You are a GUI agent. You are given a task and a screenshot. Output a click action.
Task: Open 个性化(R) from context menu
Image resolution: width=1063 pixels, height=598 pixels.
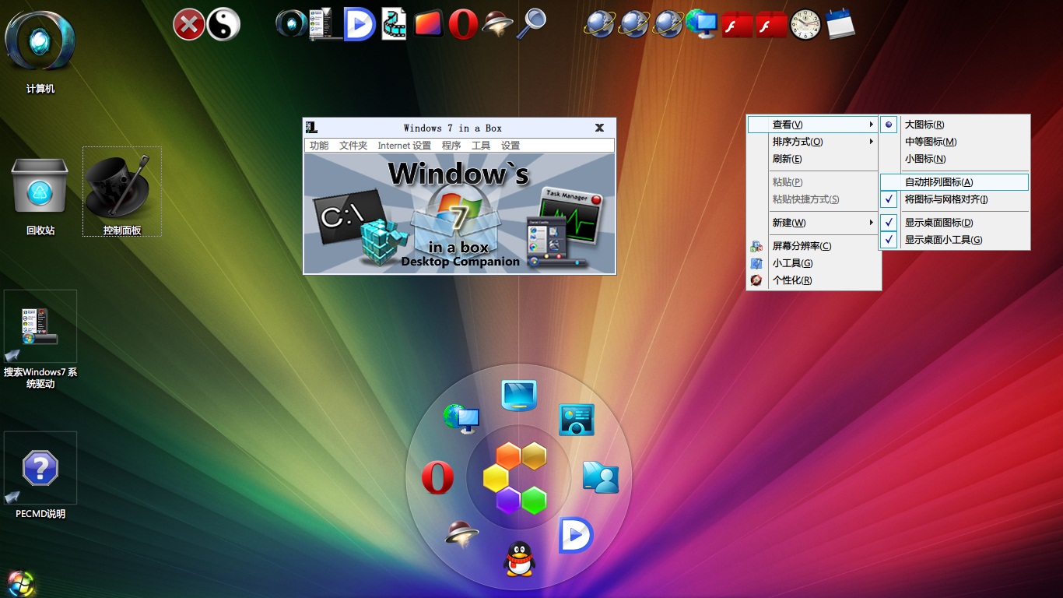[x=813, y=280]
